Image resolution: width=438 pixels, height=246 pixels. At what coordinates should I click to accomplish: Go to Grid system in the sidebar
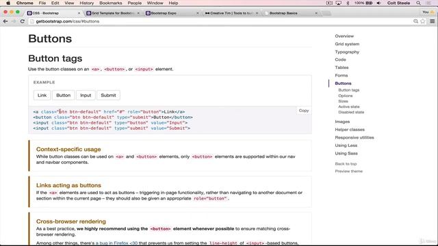tap(347, 44)
